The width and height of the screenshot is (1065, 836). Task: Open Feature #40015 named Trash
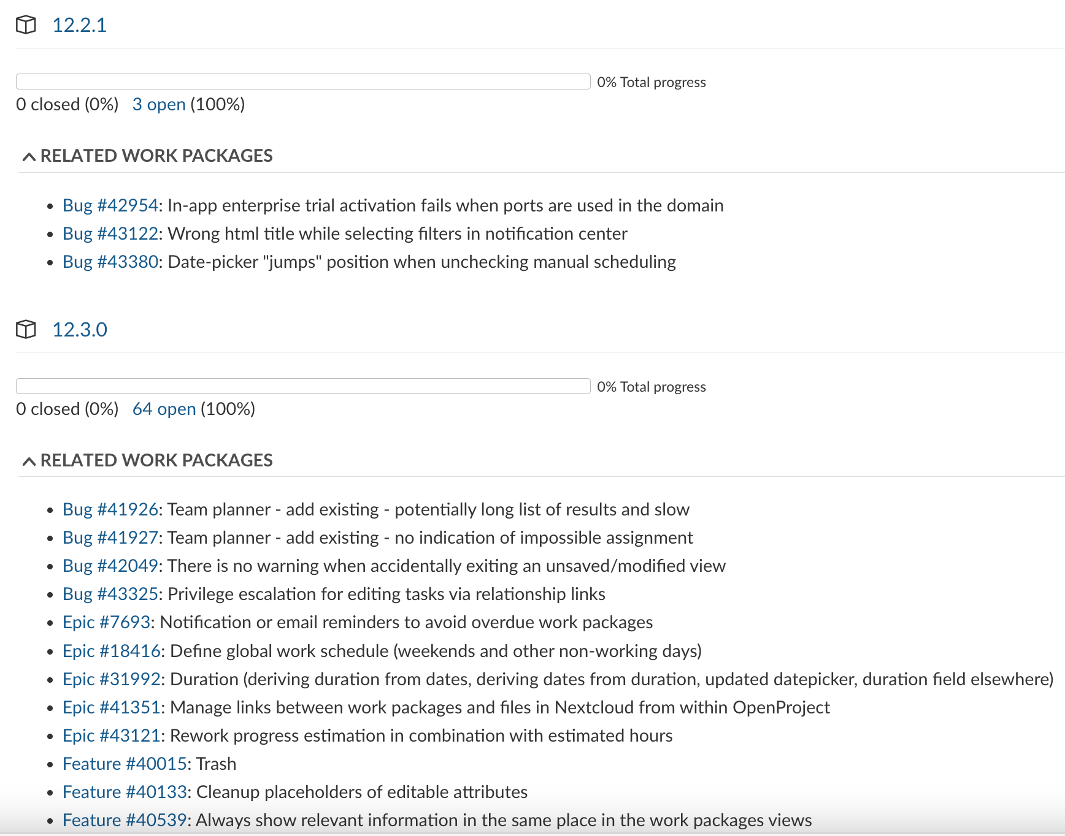[125, 764]
